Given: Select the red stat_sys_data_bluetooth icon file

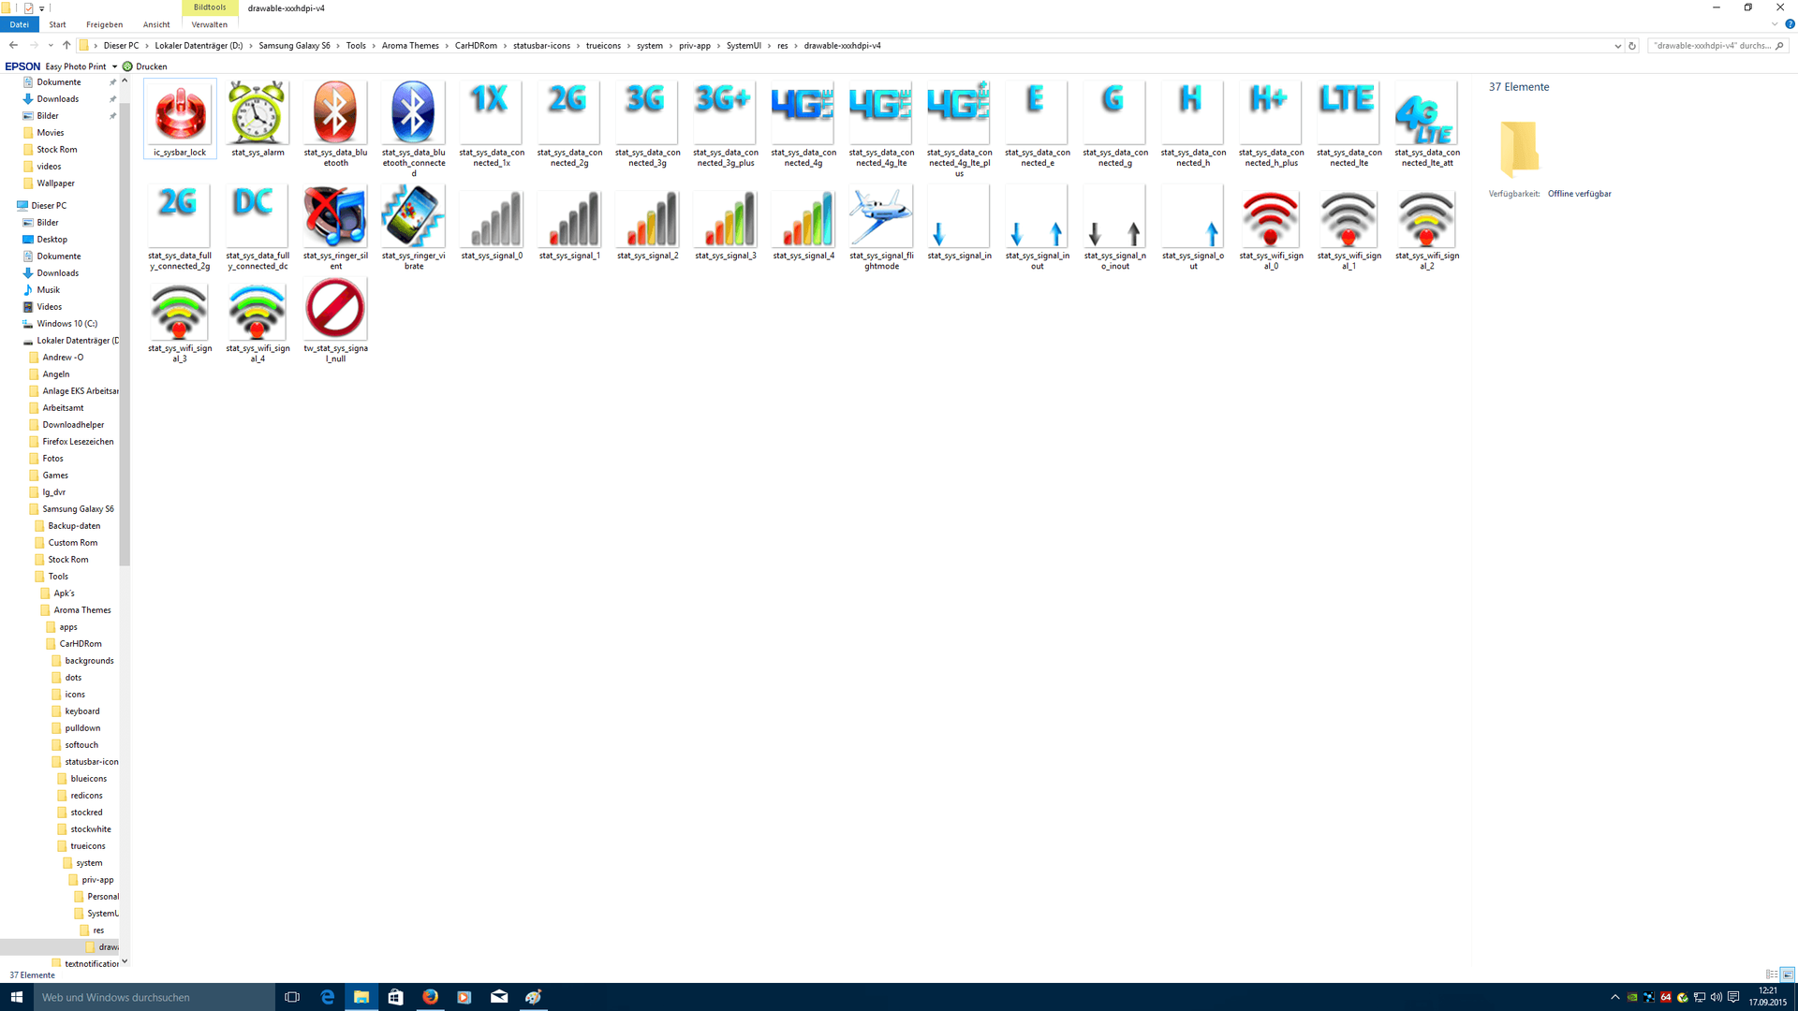Looking at the screenshot, I should tap(335, 124).
